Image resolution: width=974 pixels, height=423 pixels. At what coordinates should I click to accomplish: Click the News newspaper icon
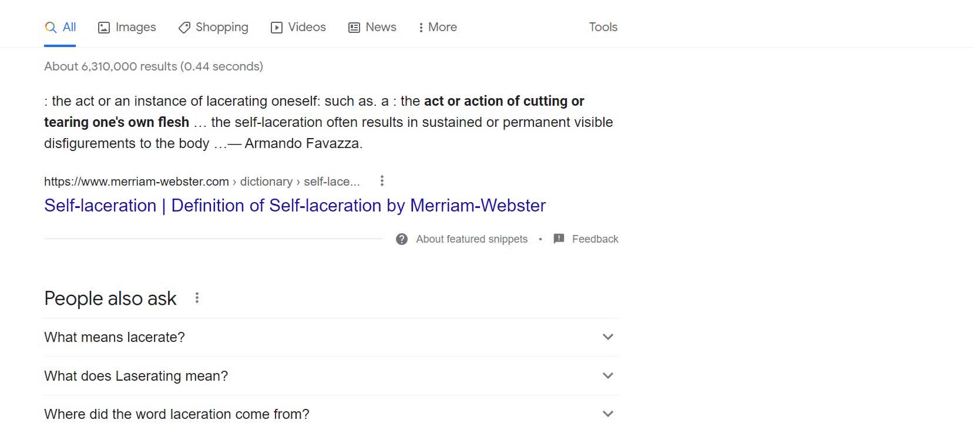(354, 28)
